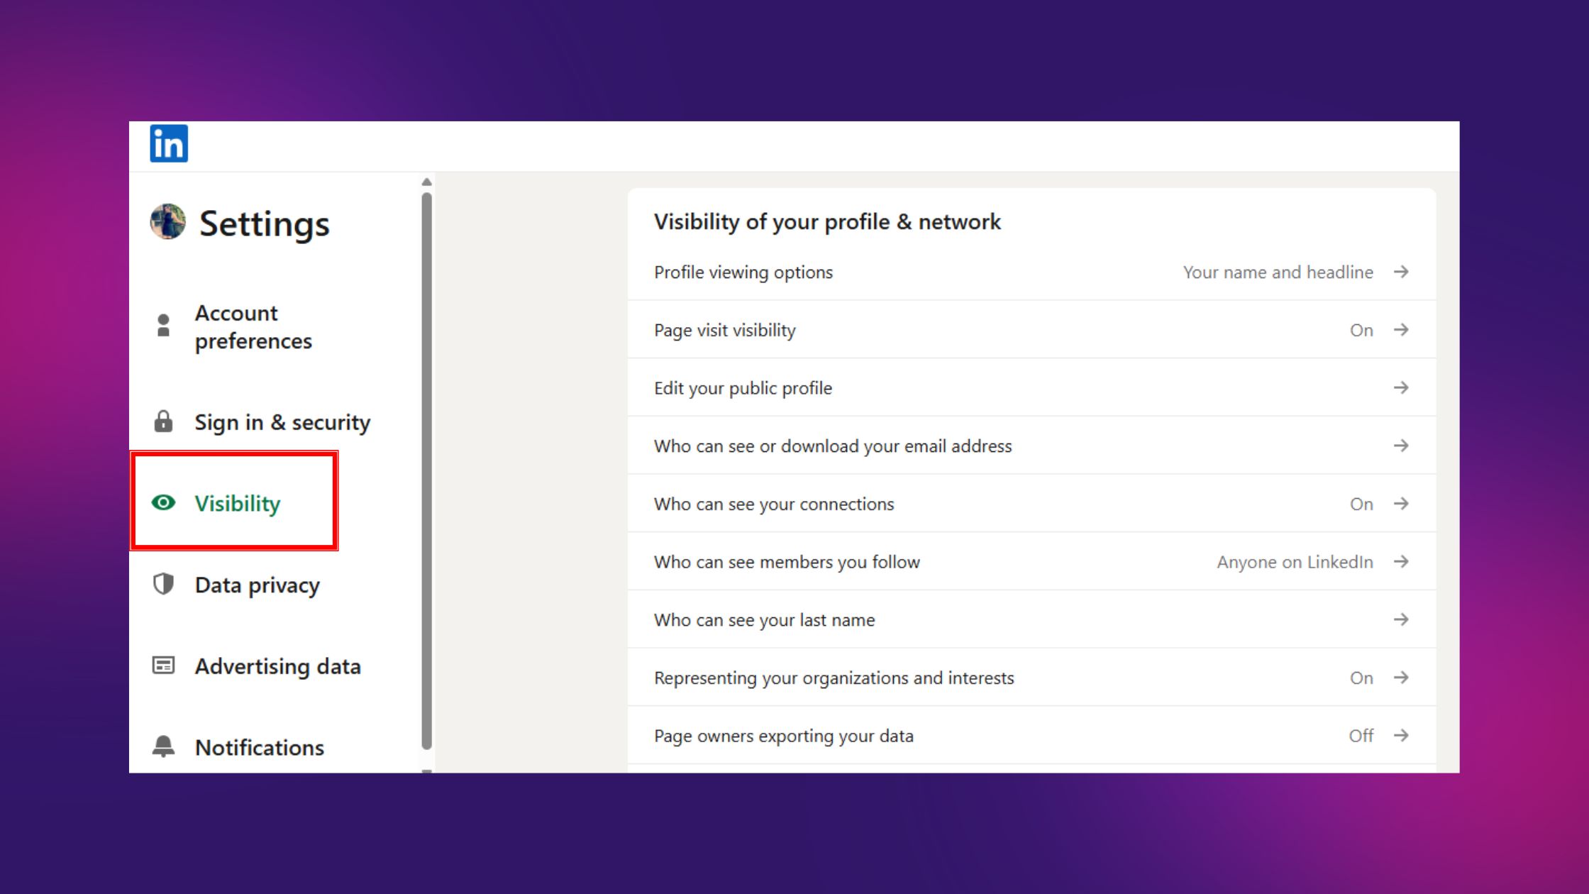Click the LinkedIn logo icon

click(x=169, y=144)
